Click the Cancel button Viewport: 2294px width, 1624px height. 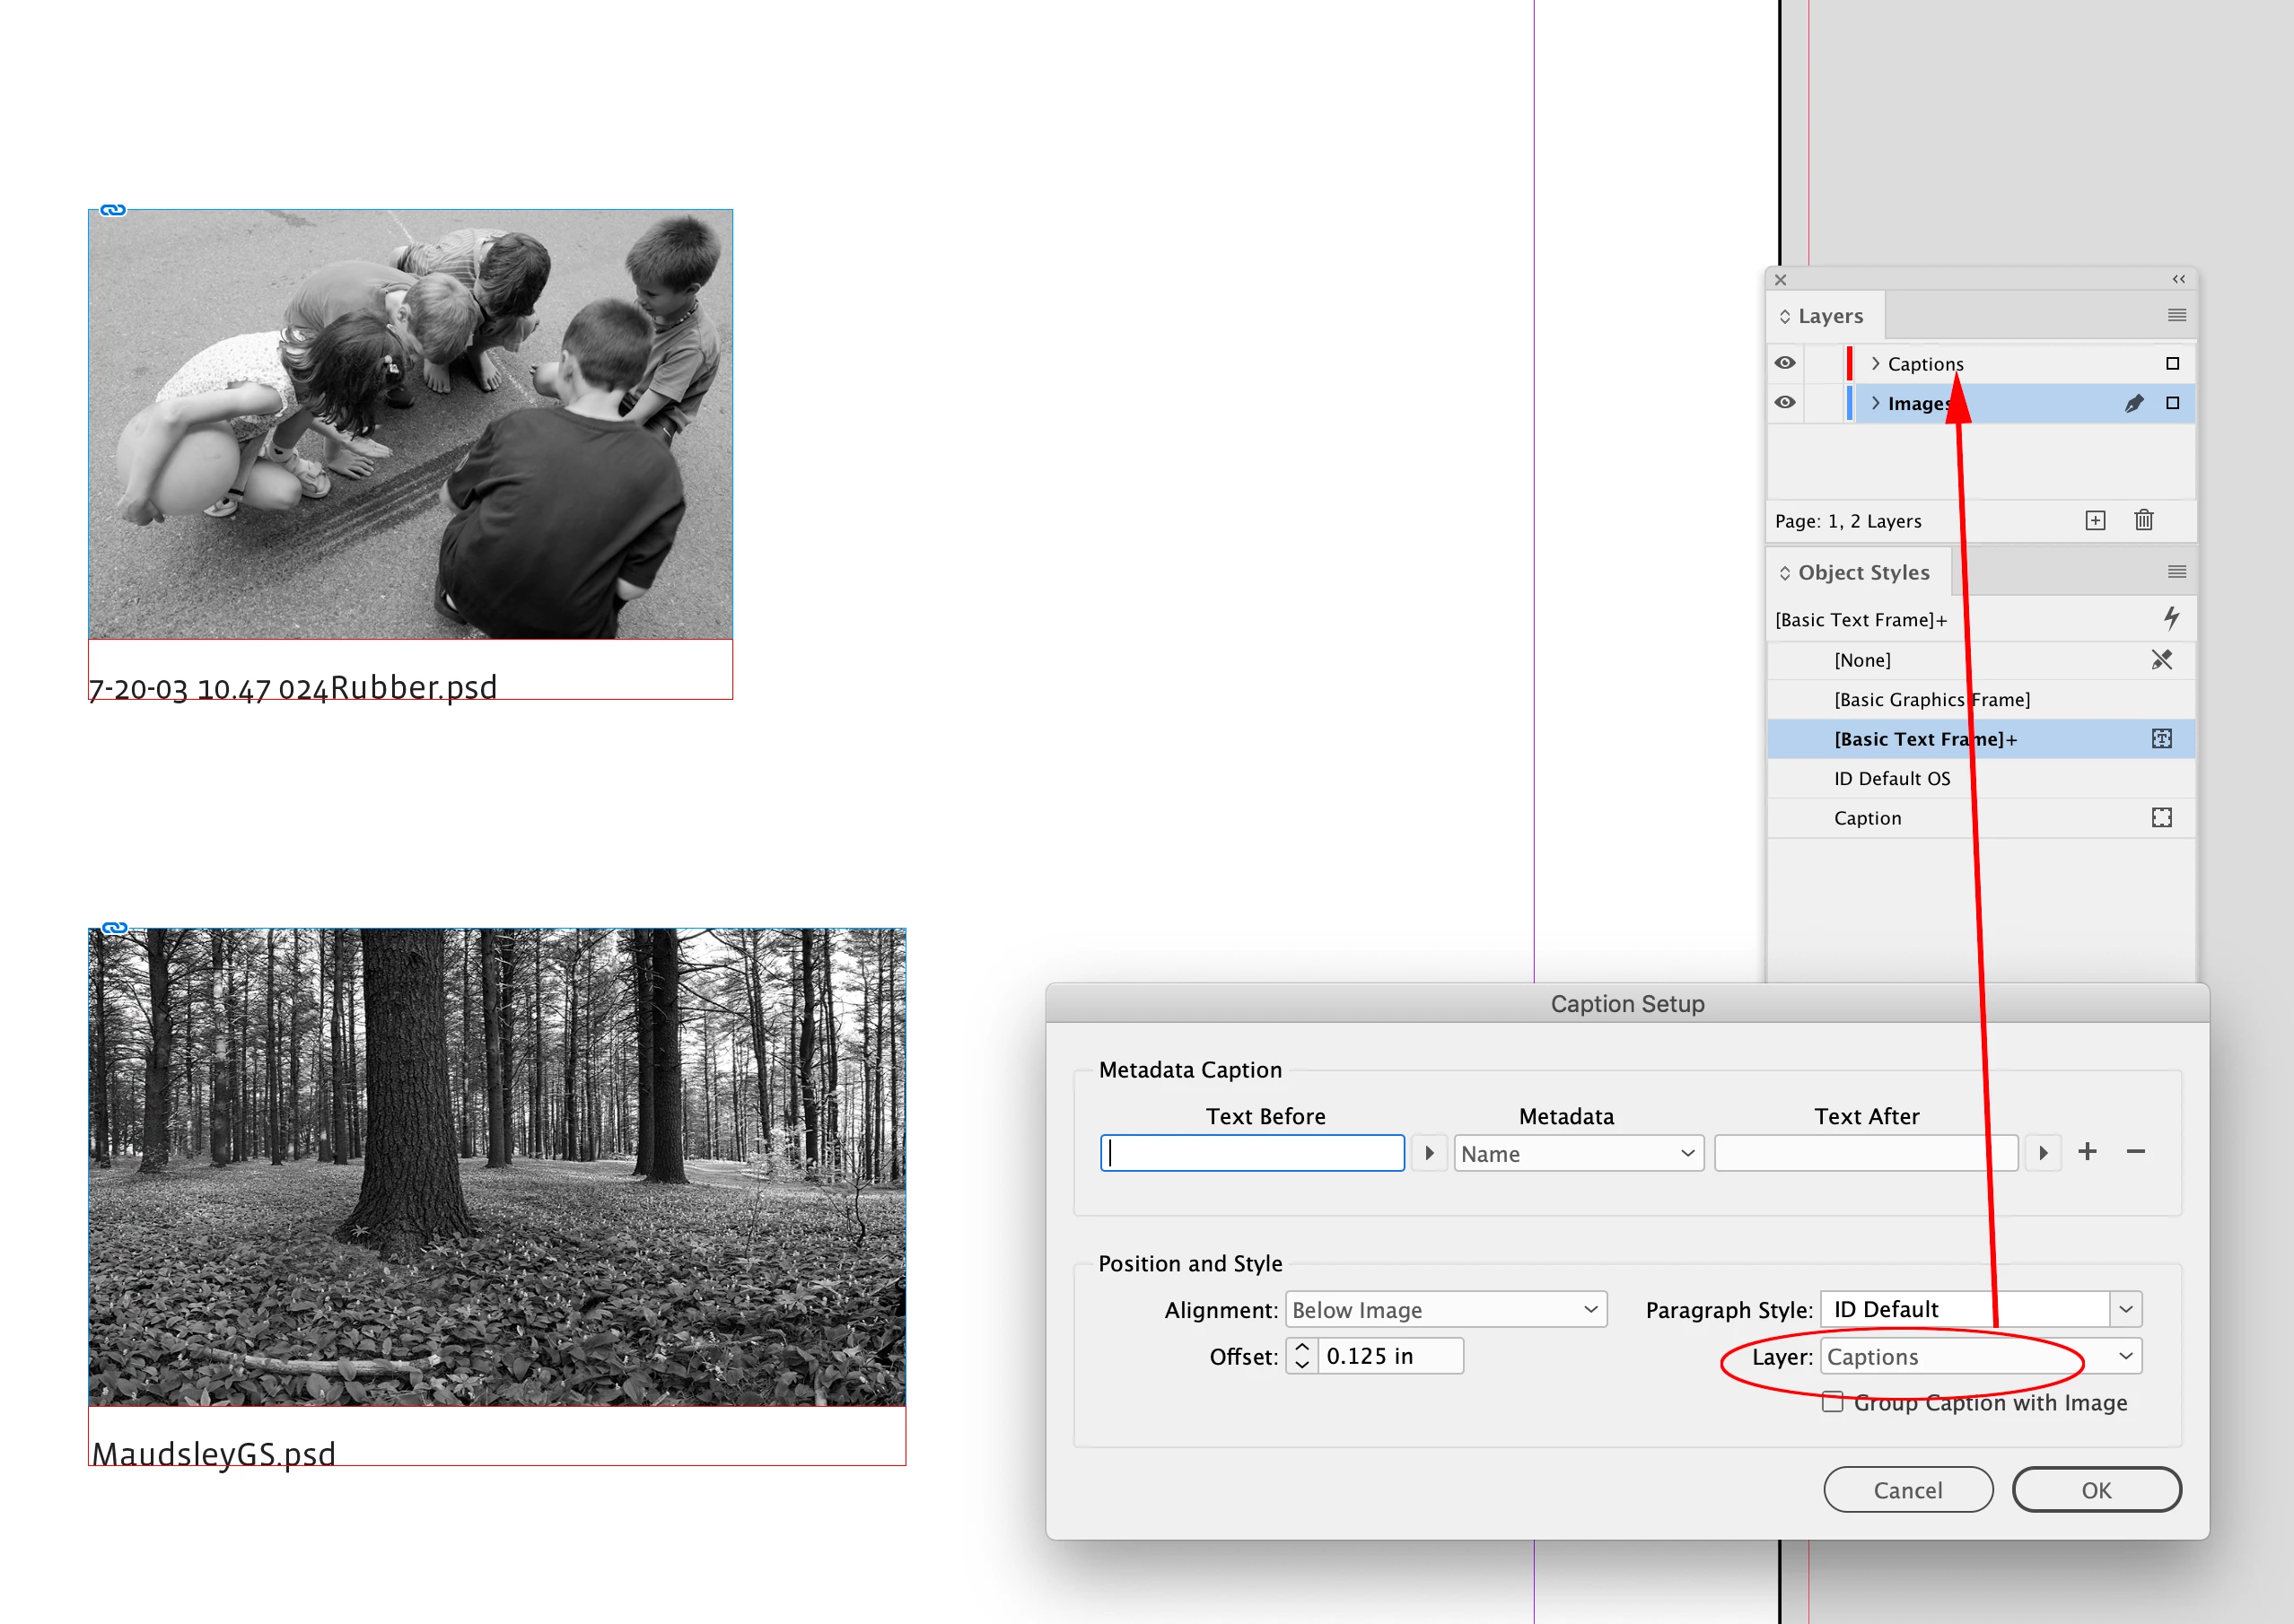pos(1907,1490)
